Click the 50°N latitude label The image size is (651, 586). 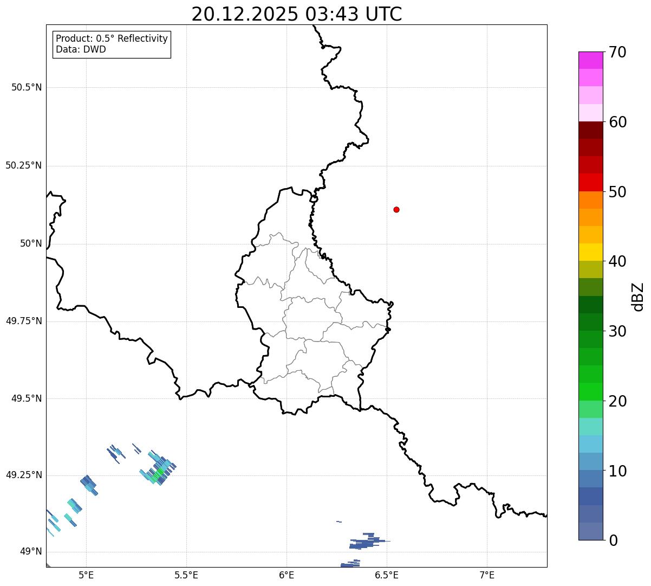31,243
